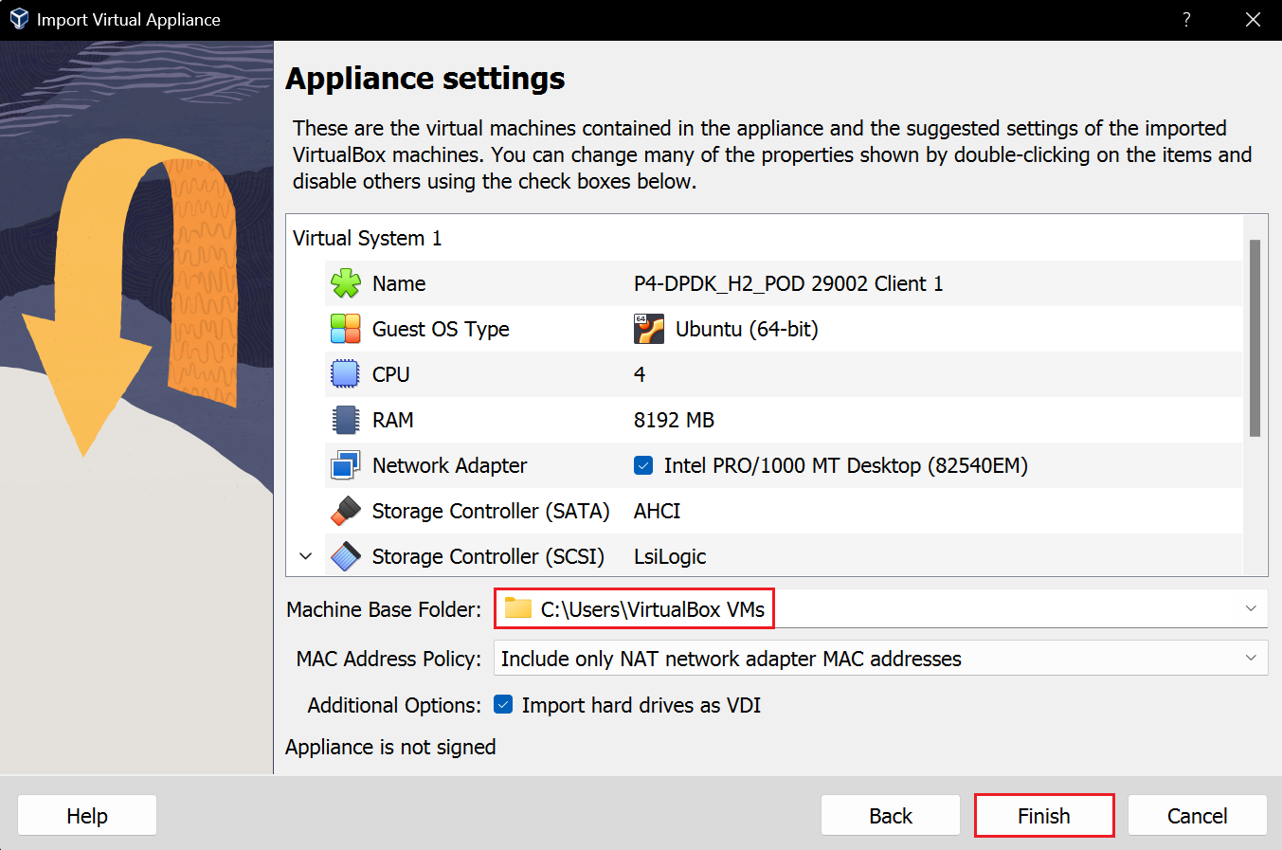Click the Back button
This screenshot has height=850, width=1282.
click(891, 816)
